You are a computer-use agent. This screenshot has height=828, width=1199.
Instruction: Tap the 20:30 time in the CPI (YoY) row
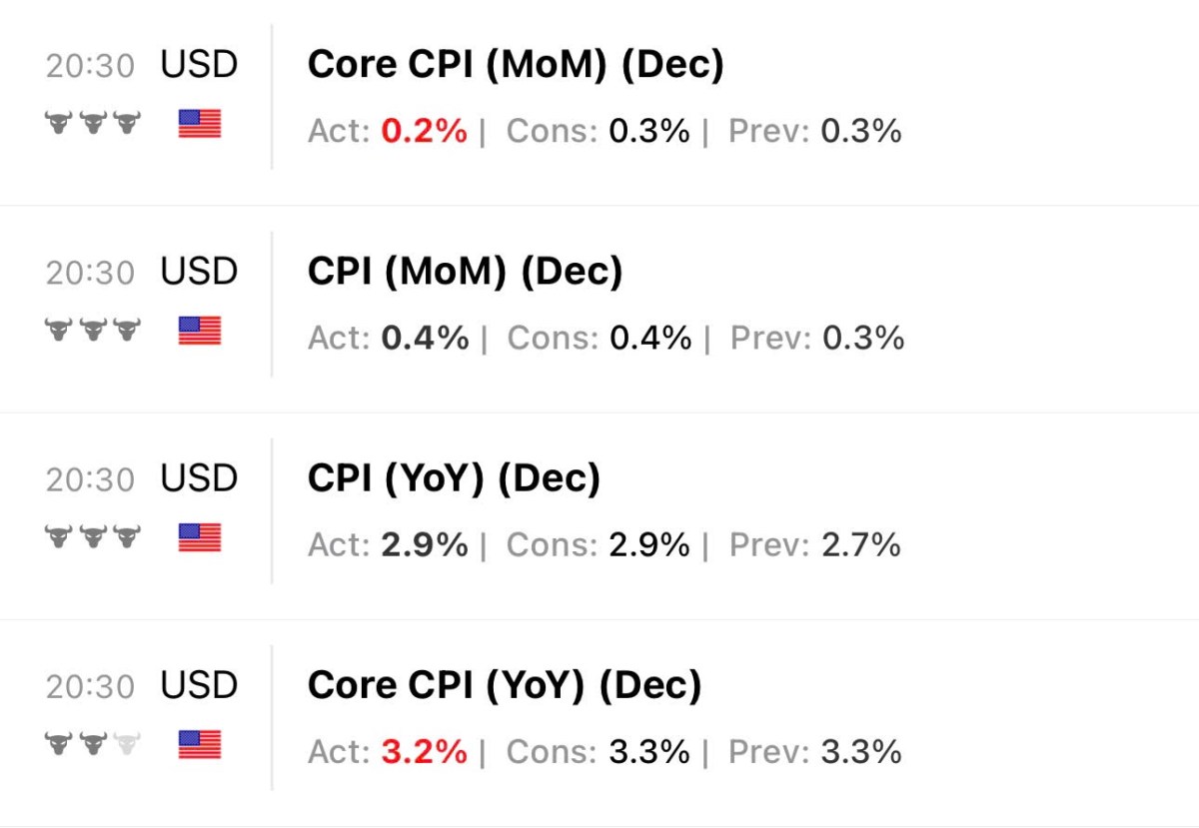(x=90, y=480)
